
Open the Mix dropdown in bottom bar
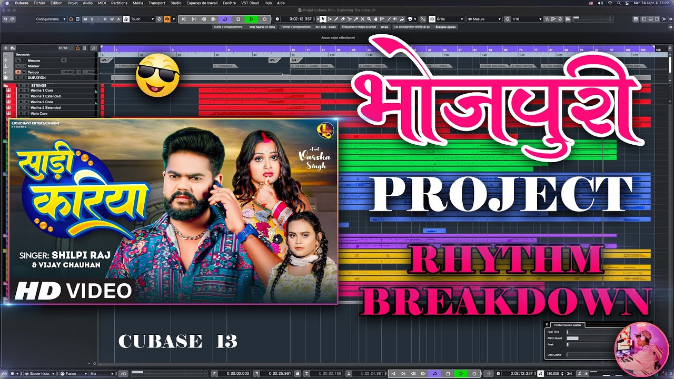tap(102, 374)
